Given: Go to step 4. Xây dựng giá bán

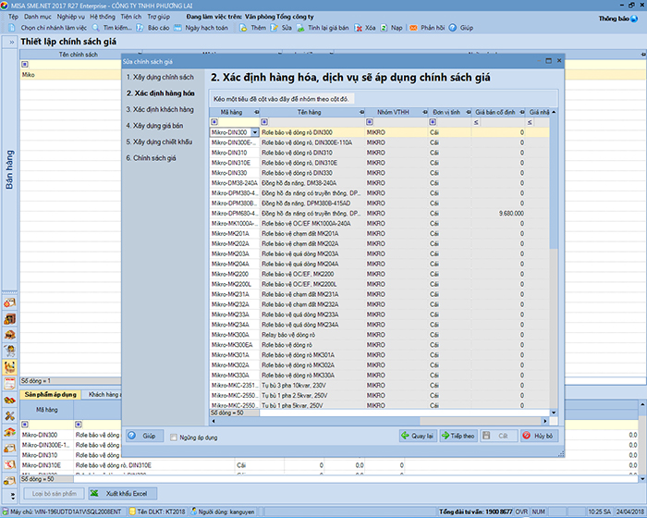Looking at the screenshot, I should (154, 126).
